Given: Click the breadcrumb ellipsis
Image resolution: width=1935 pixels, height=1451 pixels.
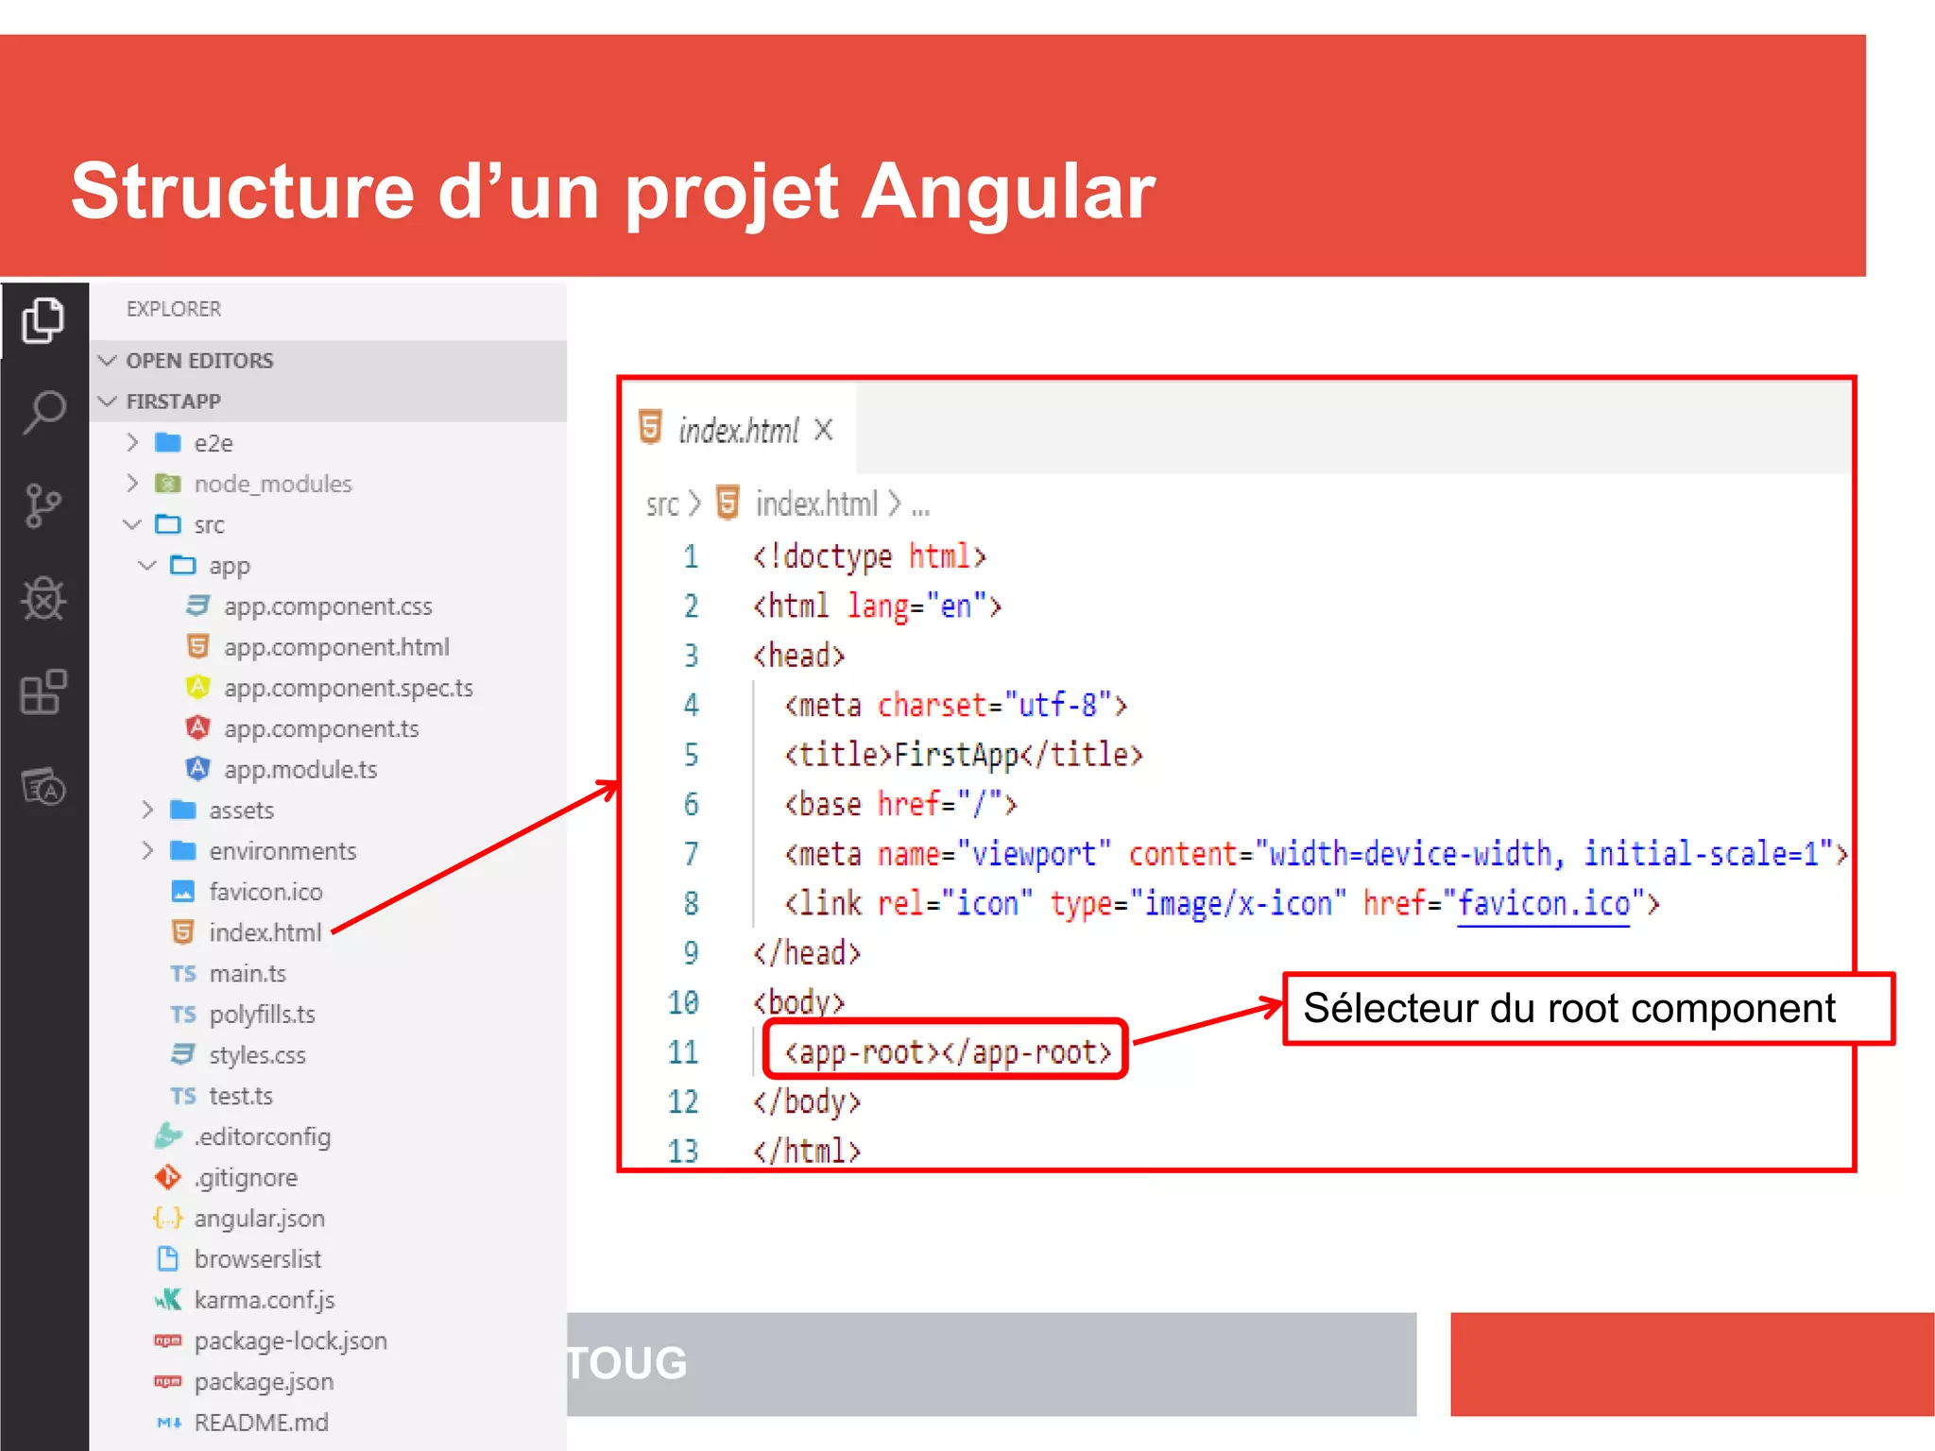Looking at the screenshot, I should click(x=921, y=510).
